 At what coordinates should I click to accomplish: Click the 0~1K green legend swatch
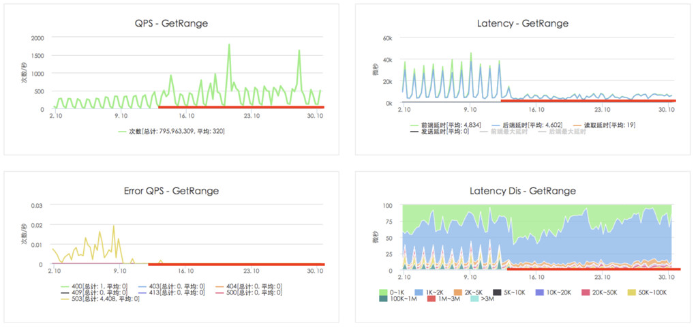pyautogui.click(x=383, y=292)
